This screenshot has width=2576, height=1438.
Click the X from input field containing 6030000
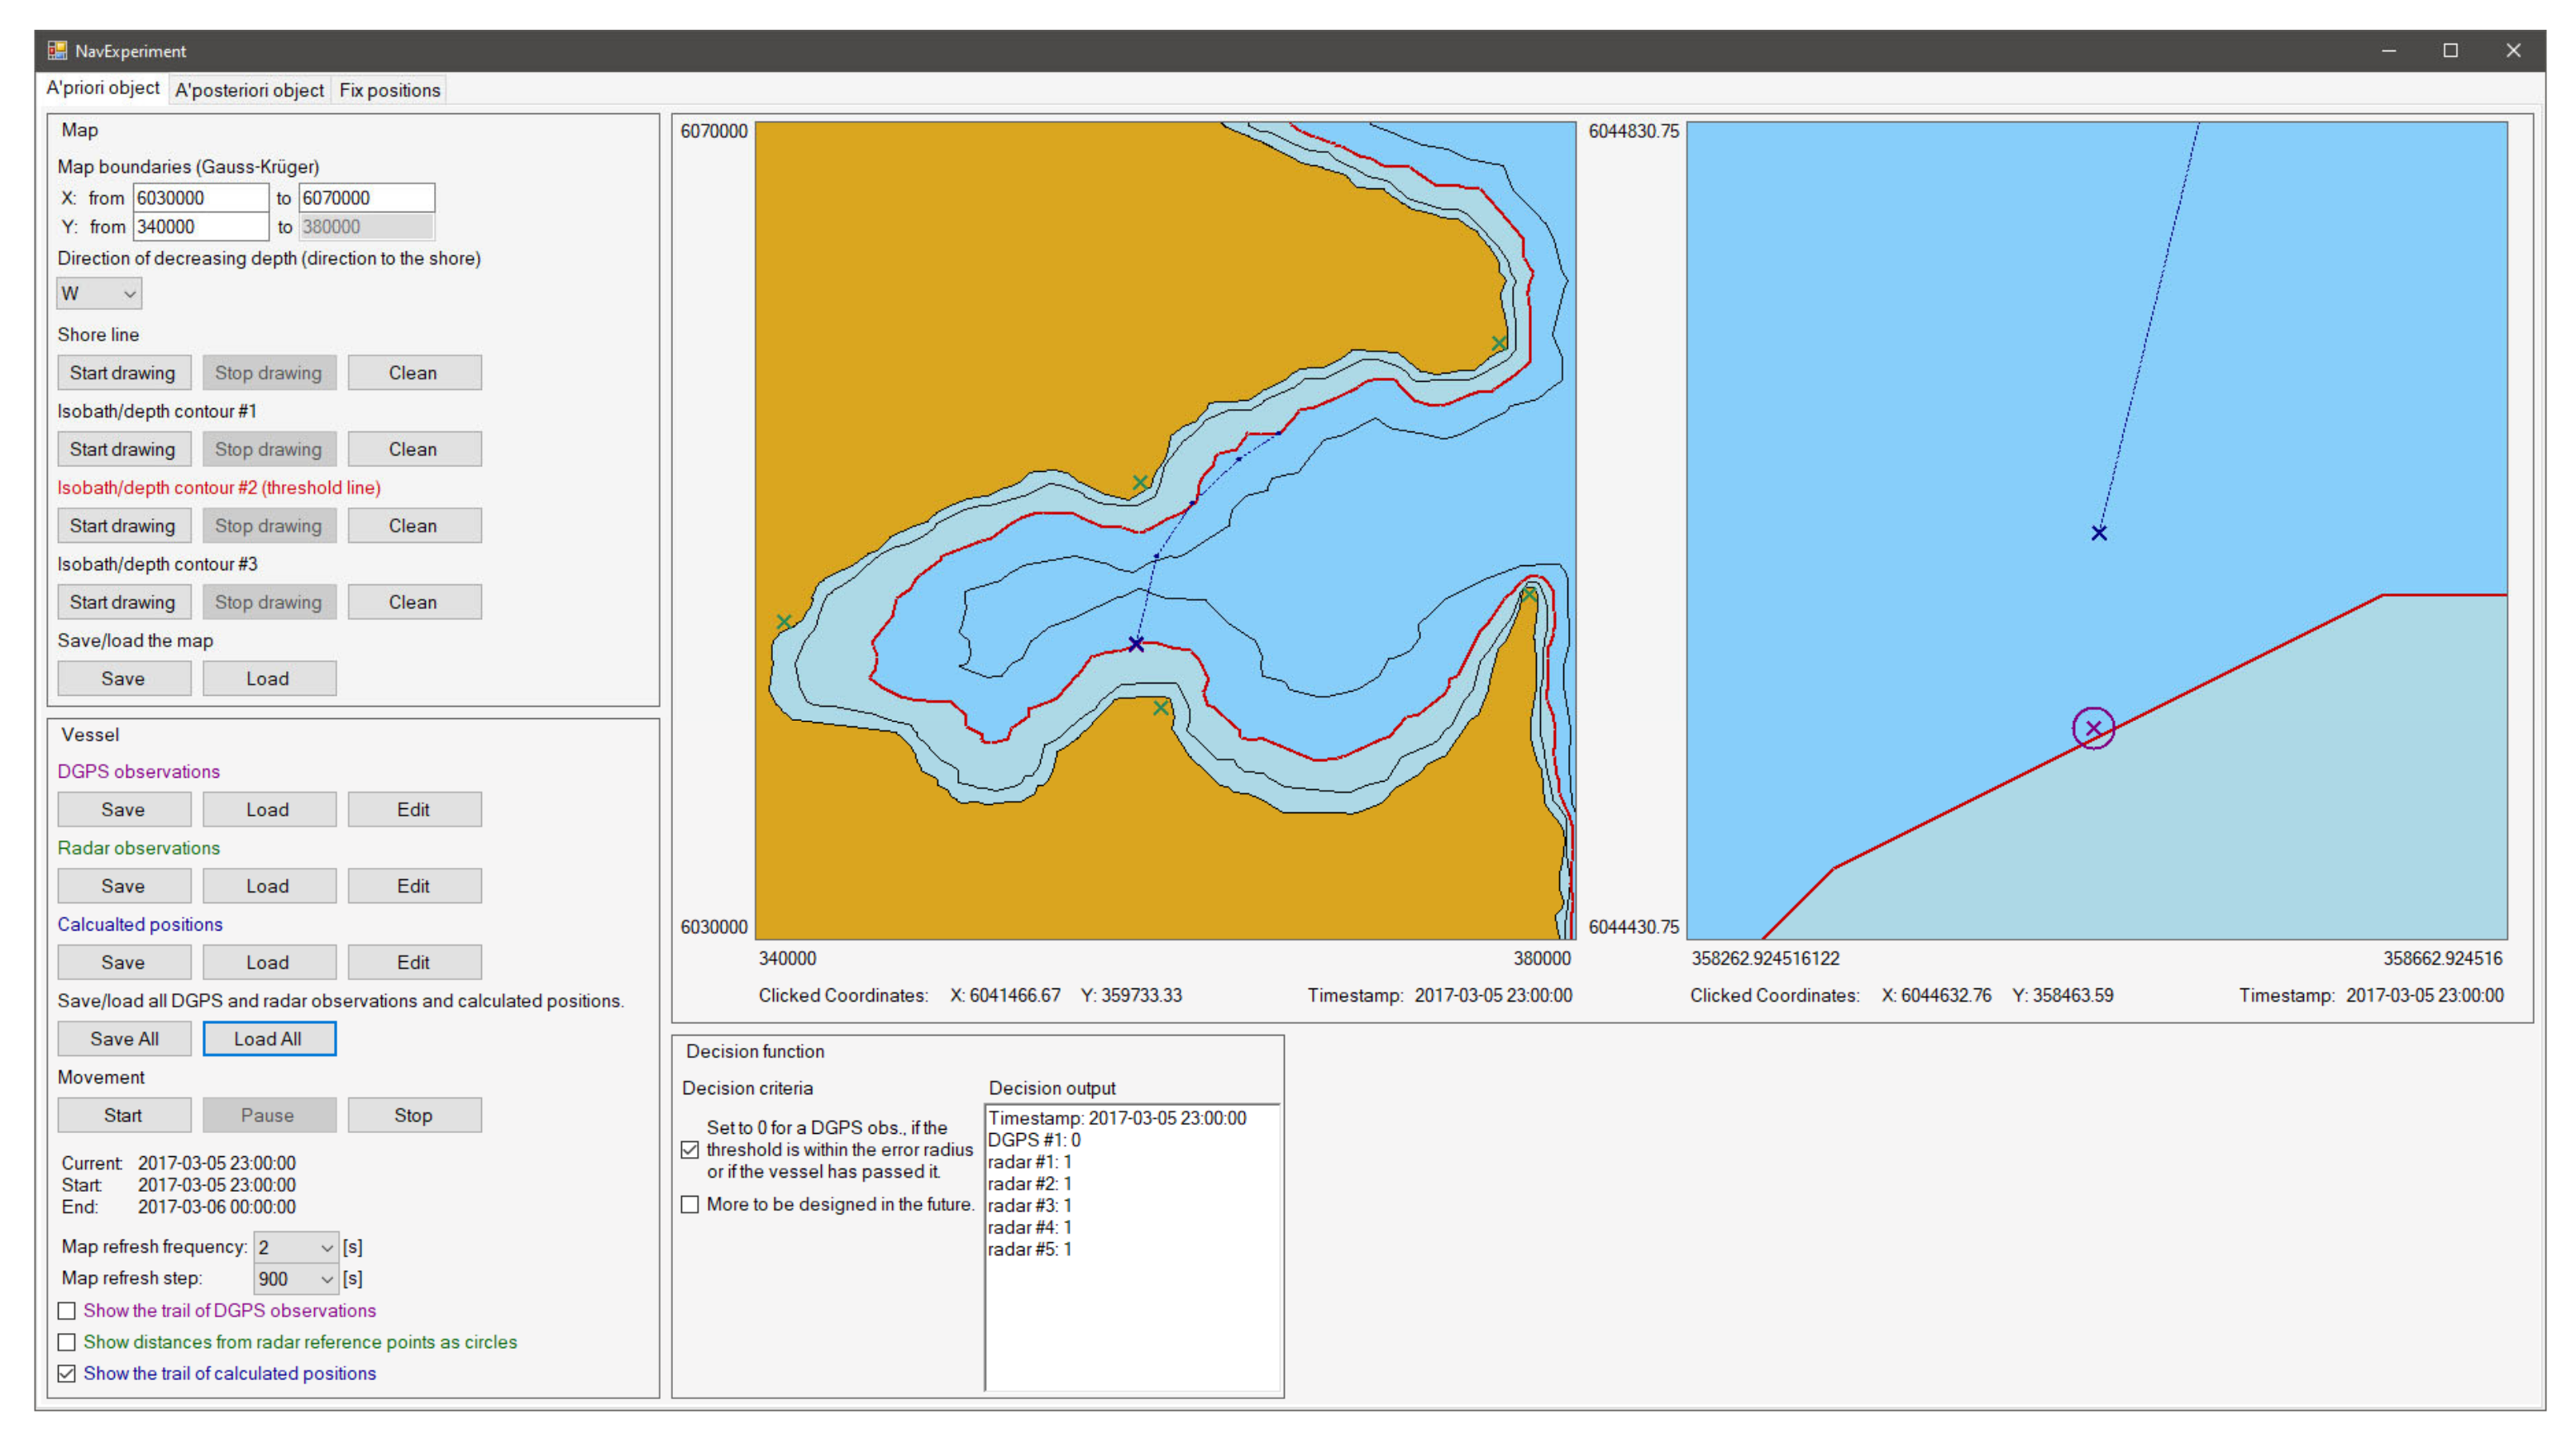click(x=200, y=198)
